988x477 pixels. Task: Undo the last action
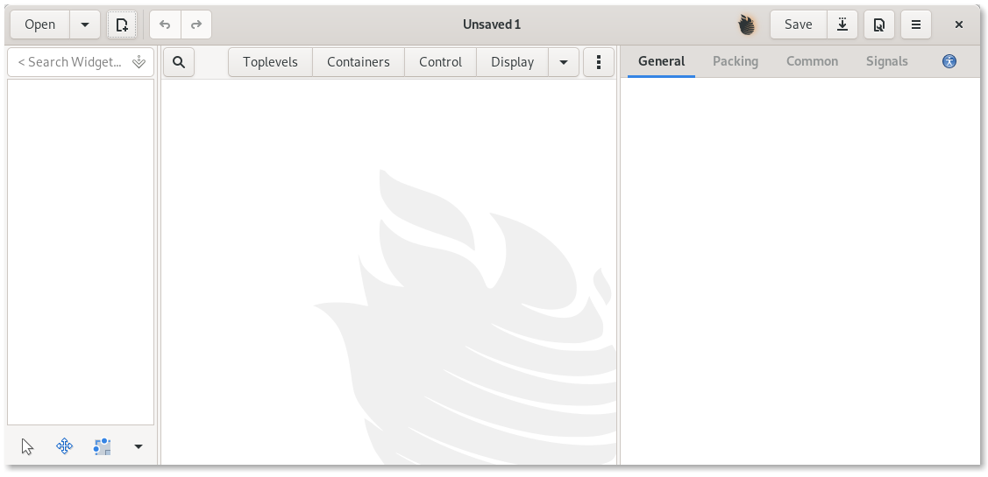tap(165, 25)
